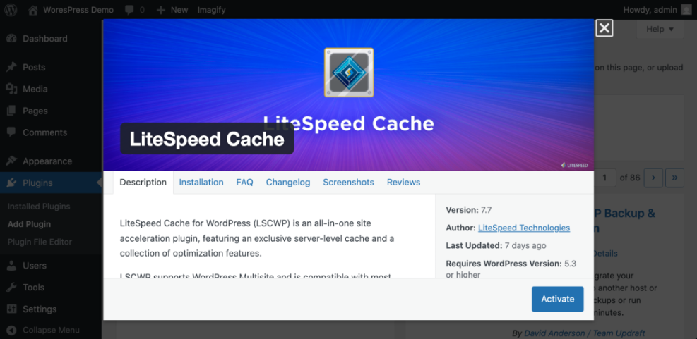
Task: Click the Tools wrench icon
Action: point(12,288)
